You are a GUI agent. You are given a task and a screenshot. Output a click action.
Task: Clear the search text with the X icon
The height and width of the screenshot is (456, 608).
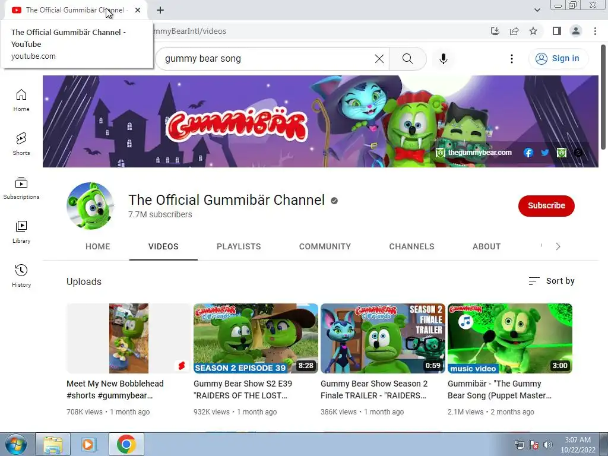(379, 59)
